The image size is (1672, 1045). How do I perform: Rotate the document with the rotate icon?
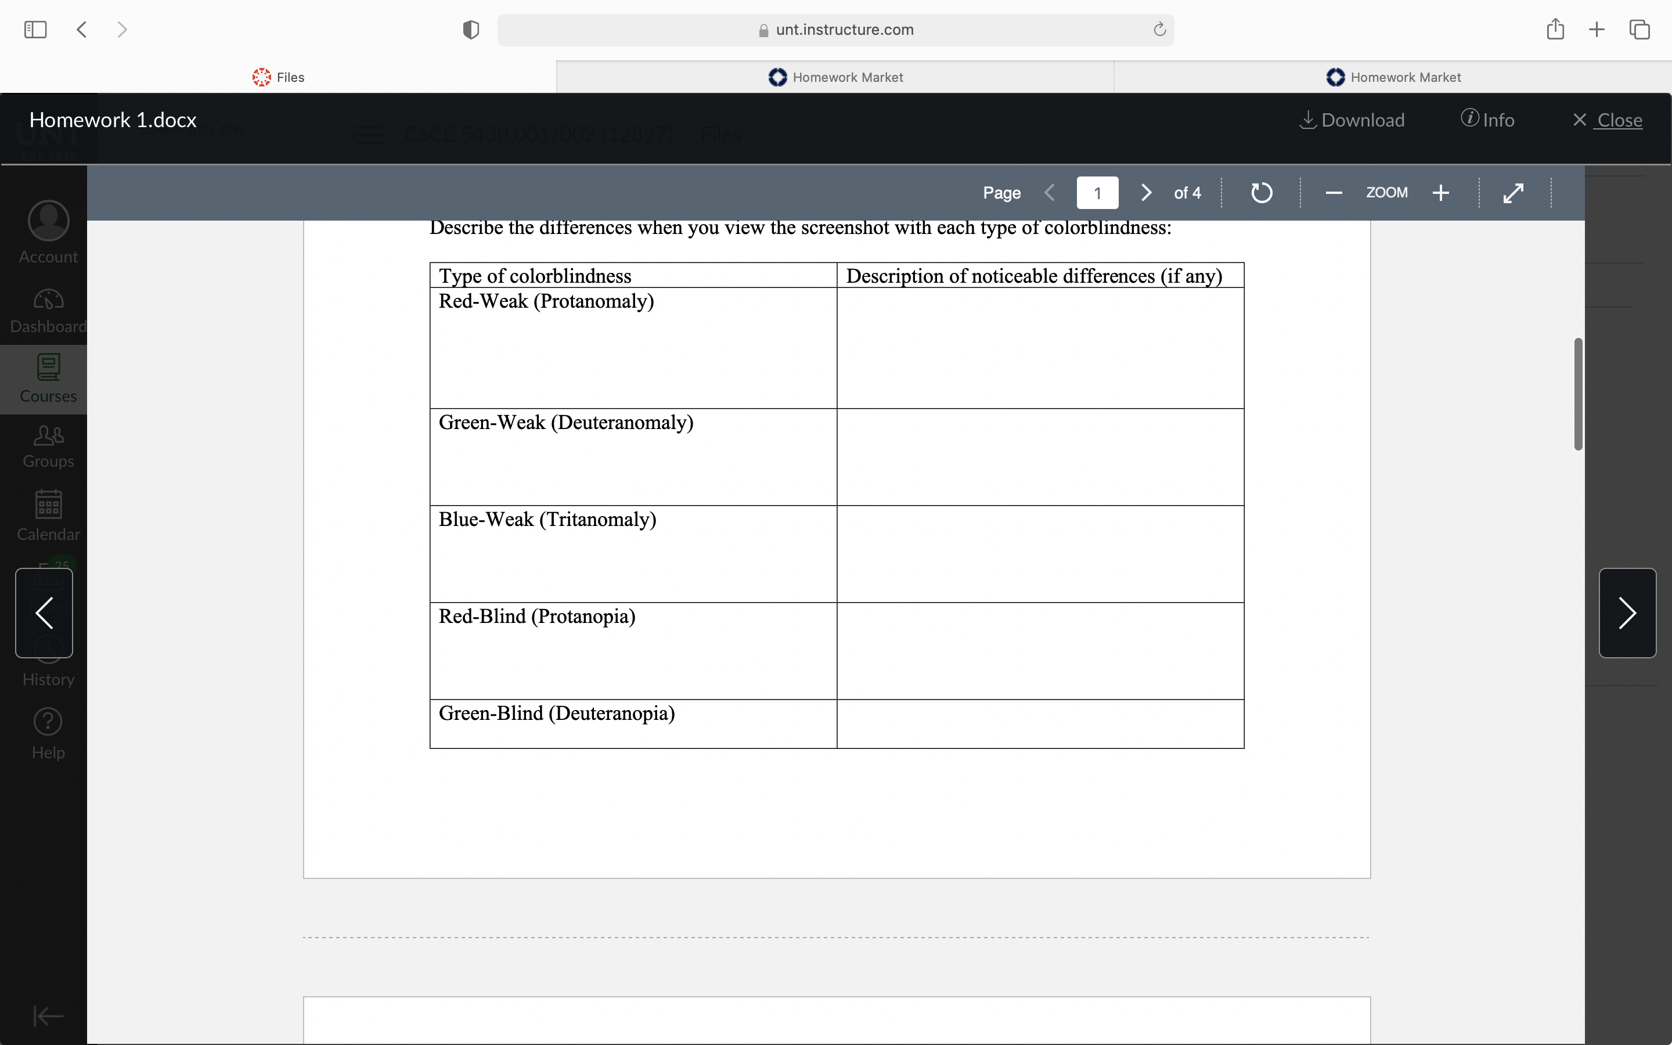point(1262,193)
